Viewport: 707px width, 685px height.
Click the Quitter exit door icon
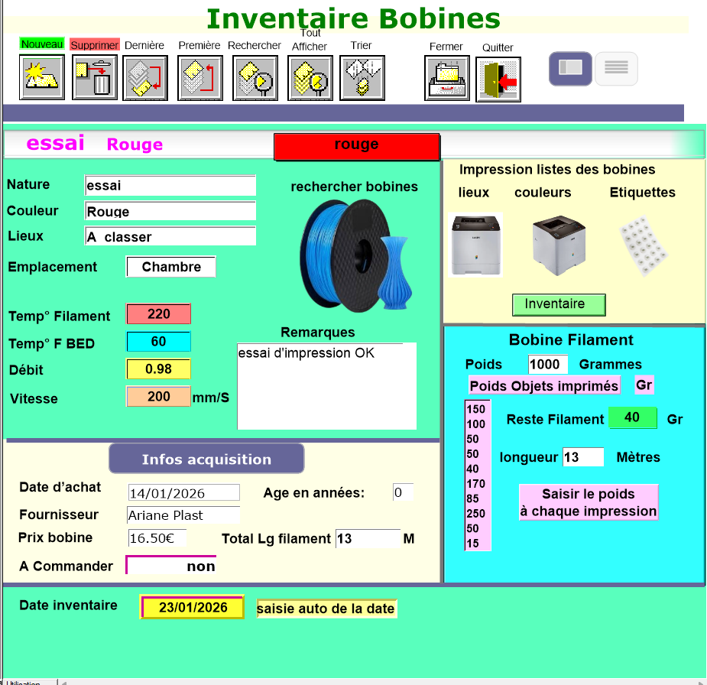(498, 80)
